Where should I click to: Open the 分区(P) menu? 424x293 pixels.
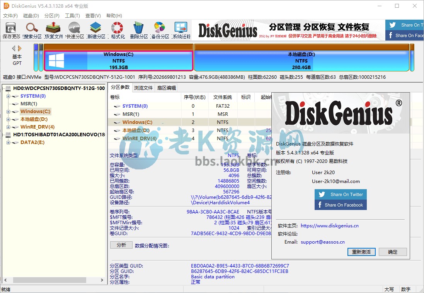coord(52,16)
